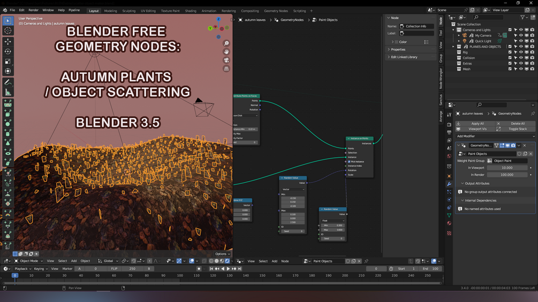Open the viewport Options dropdown

click(x=223, y=254)
